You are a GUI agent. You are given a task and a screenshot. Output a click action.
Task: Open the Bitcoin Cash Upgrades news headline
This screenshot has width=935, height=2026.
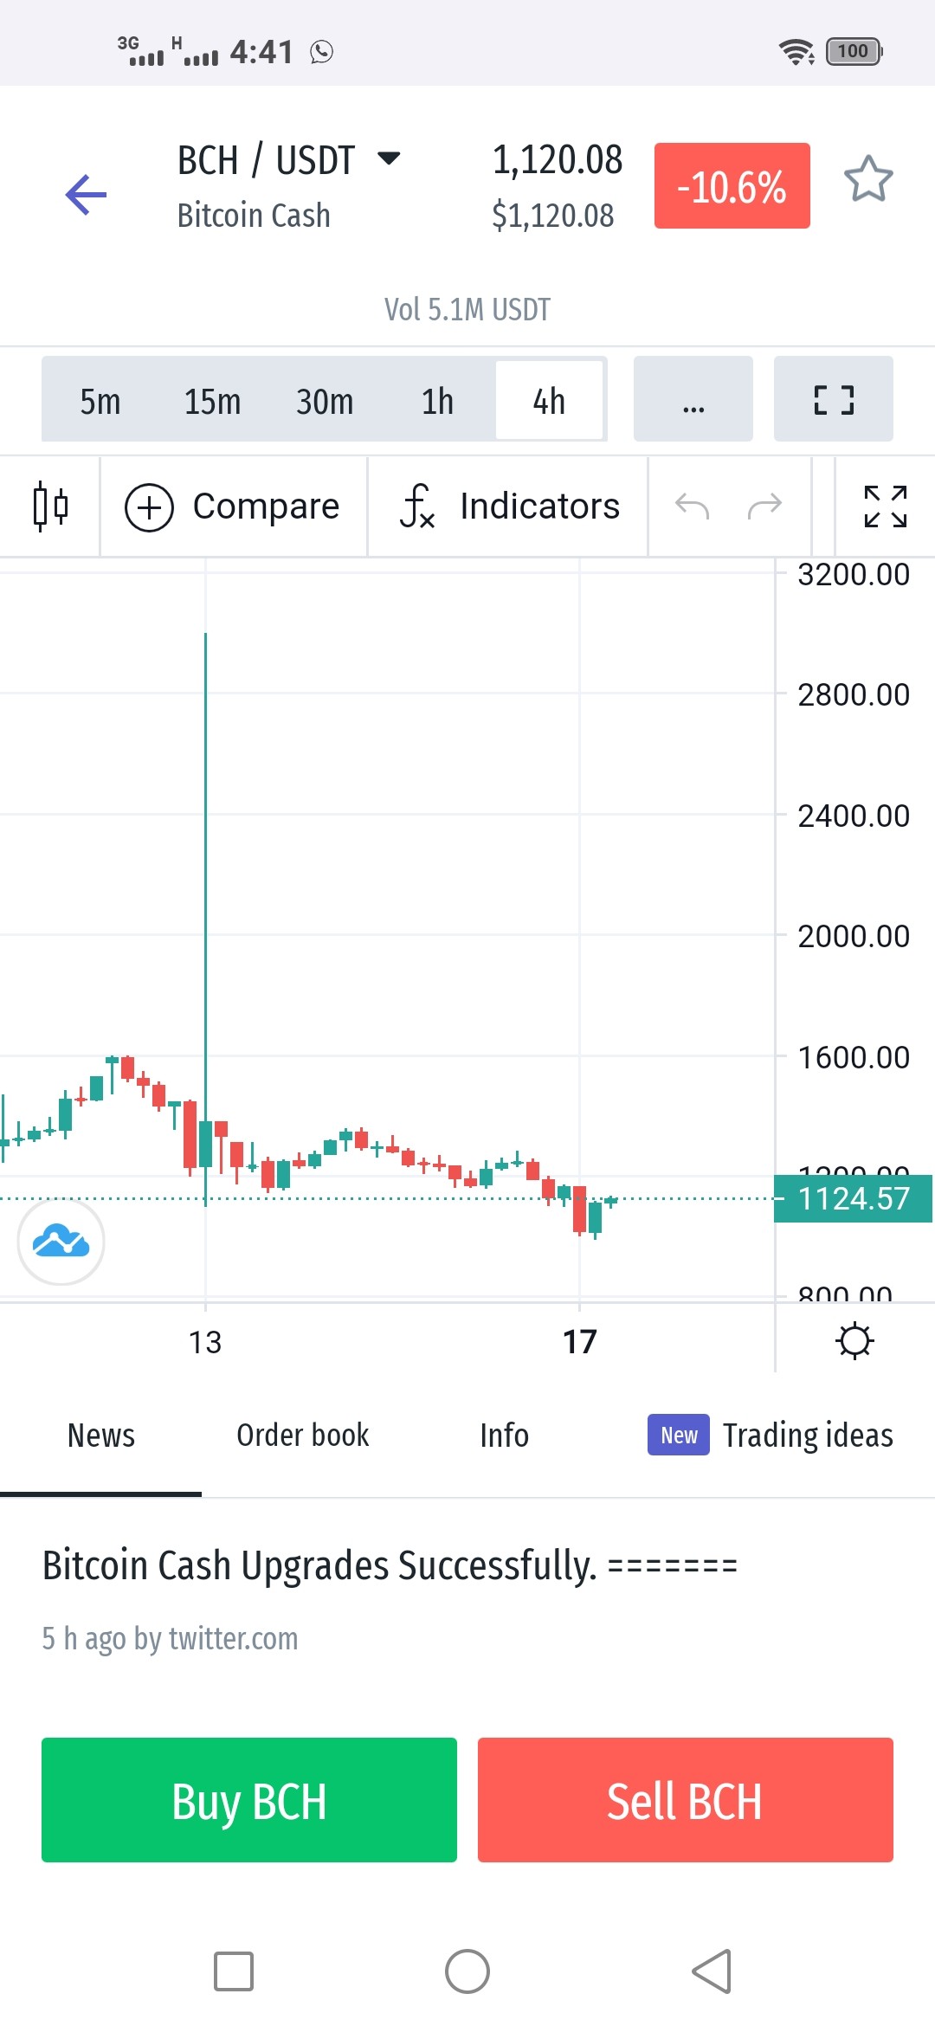[x=390, y=1565]
